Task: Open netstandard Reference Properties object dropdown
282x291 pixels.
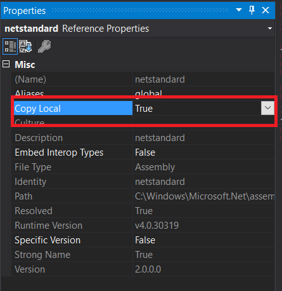Action: pos(270,29)
